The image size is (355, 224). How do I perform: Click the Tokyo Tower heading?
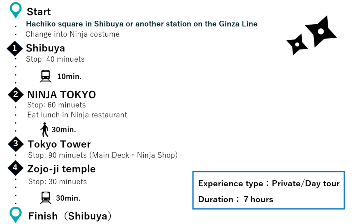(59, 144)
